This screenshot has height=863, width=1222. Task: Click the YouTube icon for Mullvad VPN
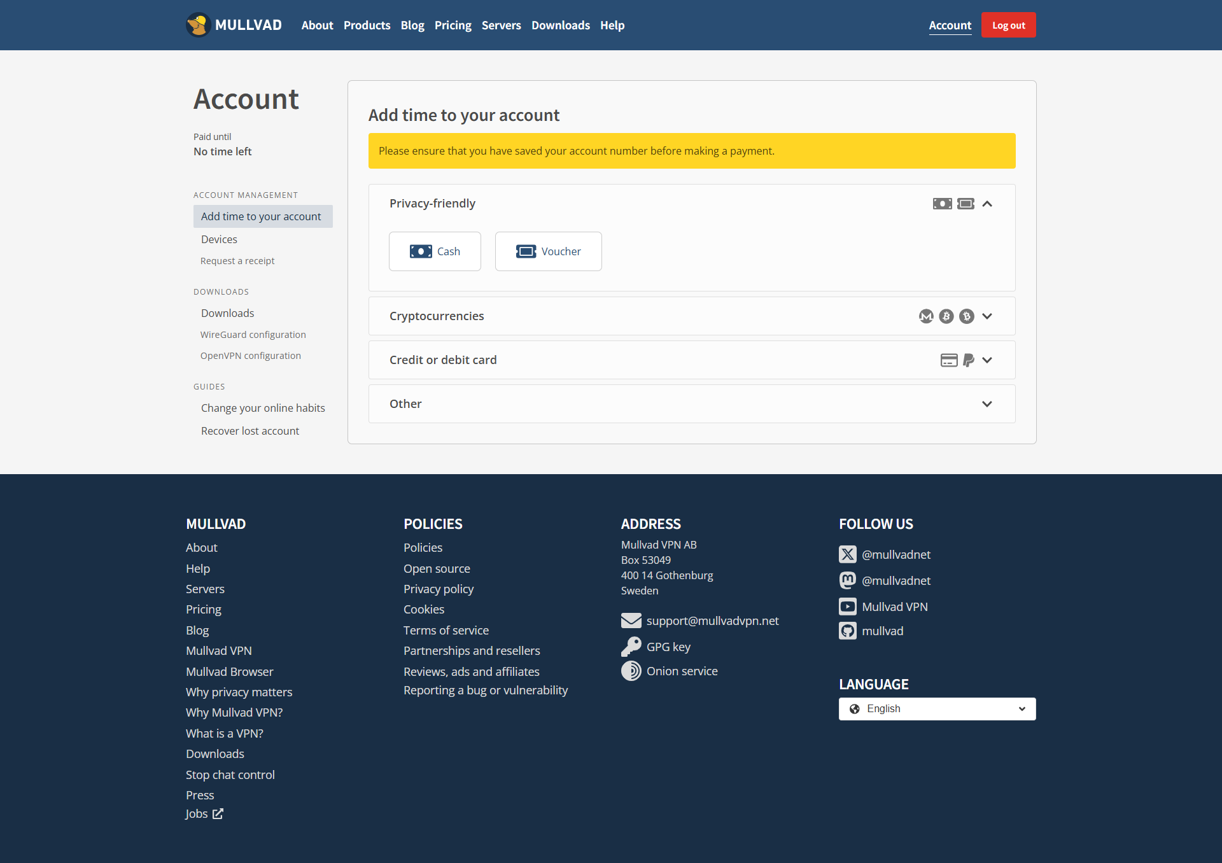click(847, 607)
